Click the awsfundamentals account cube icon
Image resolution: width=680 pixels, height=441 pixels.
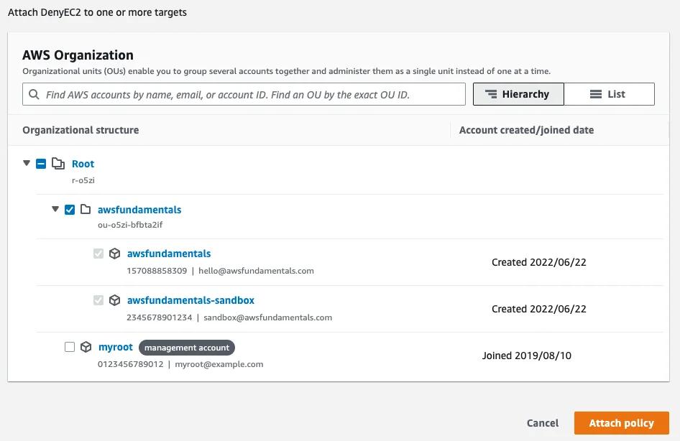pyautogui.click(x=114, y=254)
